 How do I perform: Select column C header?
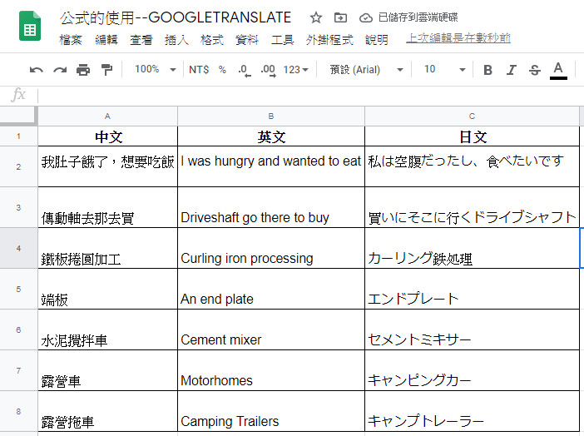(x=472, y=116)
